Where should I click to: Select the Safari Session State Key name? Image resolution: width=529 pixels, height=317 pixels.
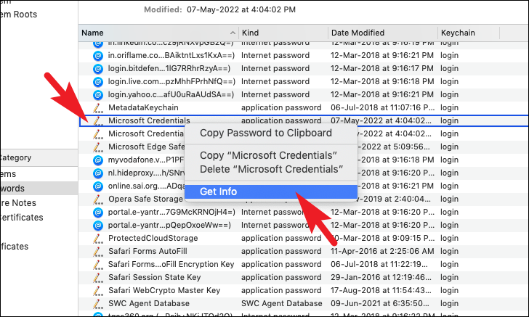155,278
